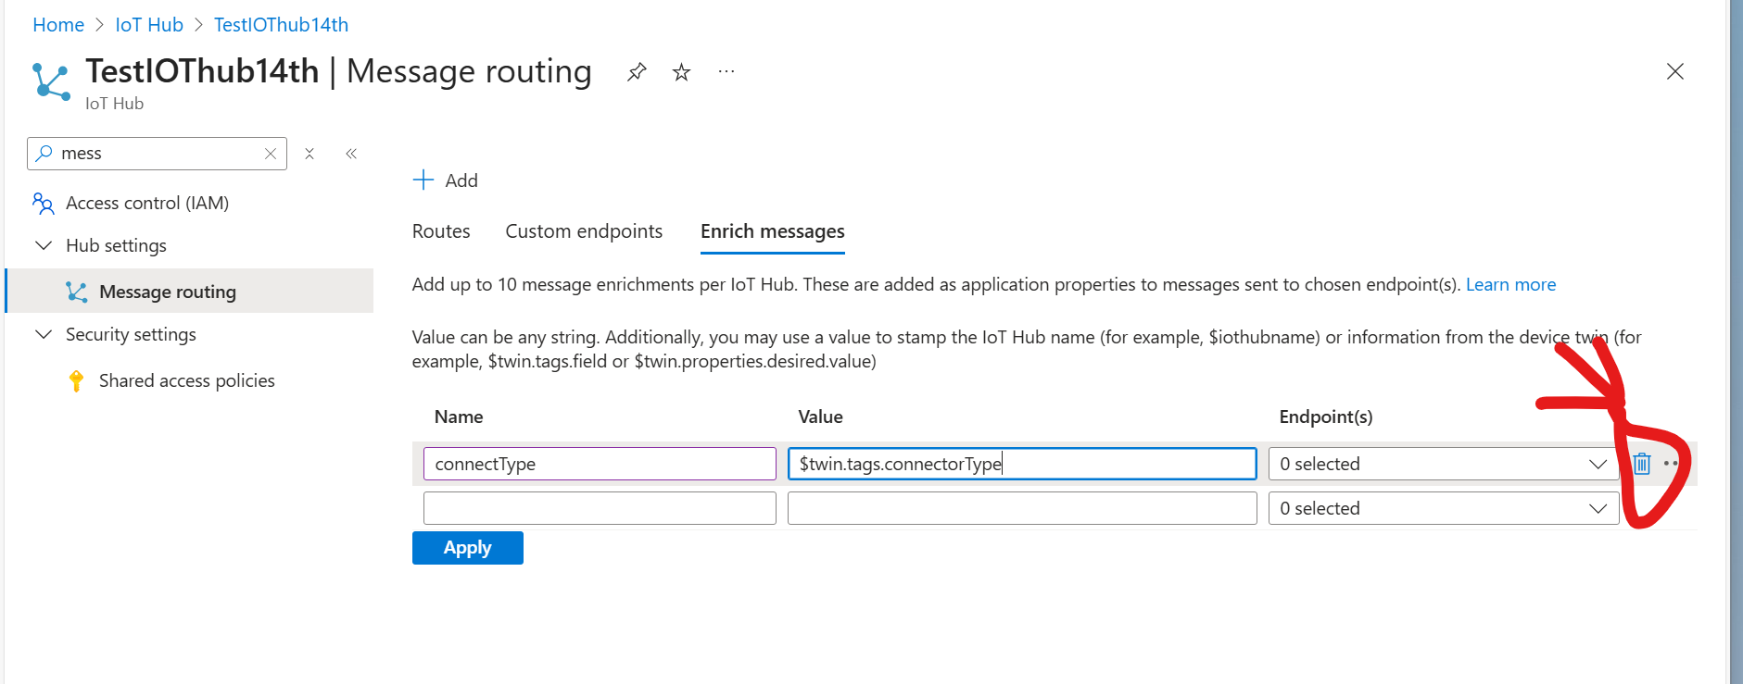Open row options next to trash icon
The image size is (1743, 684).
(1671, 464)
